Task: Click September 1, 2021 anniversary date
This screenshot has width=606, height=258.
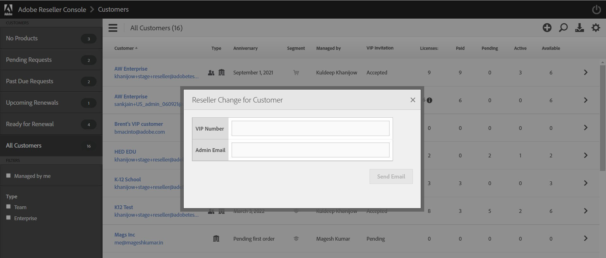Action: pos(253,73)
